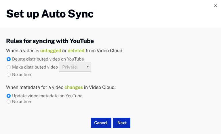221x134 pixels.
Task: Click the 'Rules for syncing with YouTube' heading
Action: tap(50, 41)
